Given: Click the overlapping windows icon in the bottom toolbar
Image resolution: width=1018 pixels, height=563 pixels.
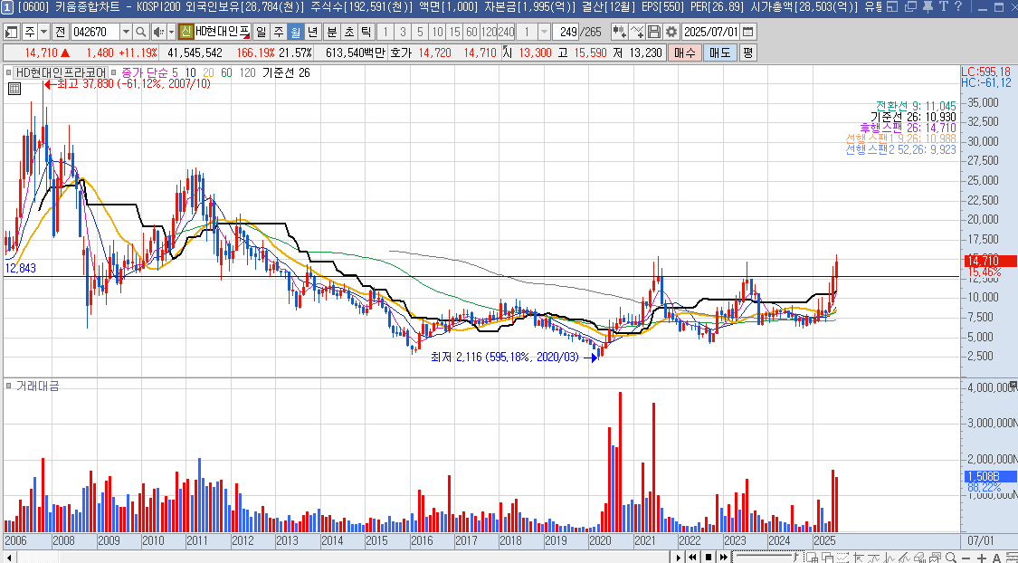Looking at the screenshot, I should click(x=828, y=558).
